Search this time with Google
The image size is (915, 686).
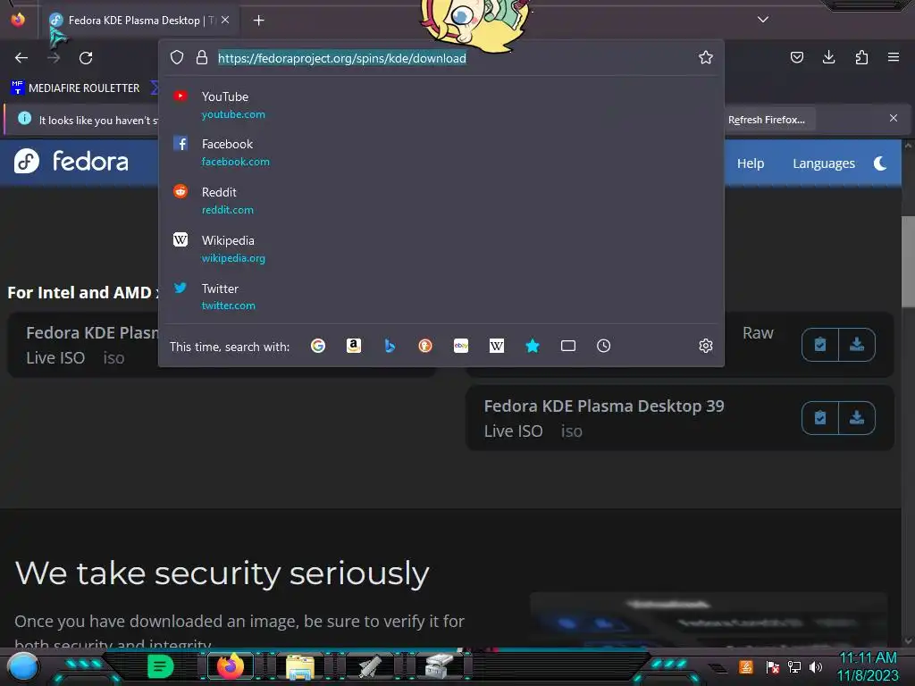pyautogui.click(x=318, y=346)
